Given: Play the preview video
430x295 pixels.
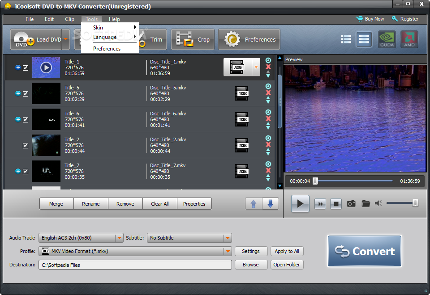Looking at the screenshot, I should tap(300, 204).
